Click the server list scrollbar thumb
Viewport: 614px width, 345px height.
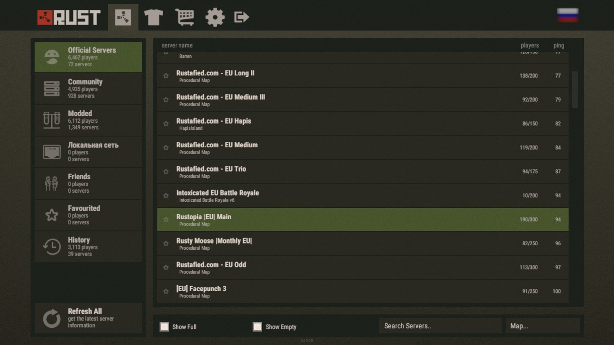[x=575, y=89]
